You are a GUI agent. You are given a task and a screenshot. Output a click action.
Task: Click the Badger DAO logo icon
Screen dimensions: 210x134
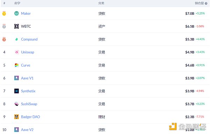coord(16,117)
